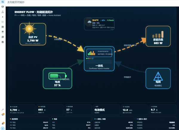Open the To-do calendar sidebar icon

(3, 42)
